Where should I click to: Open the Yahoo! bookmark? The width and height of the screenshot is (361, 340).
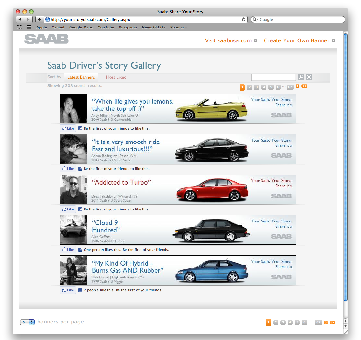click(x=58, y=27)
